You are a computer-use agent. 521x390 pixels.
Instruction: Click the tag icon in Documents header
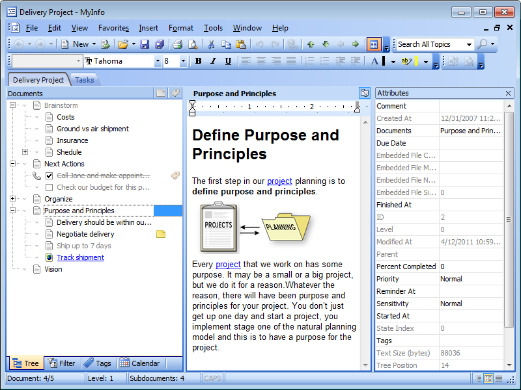point(175,93)
